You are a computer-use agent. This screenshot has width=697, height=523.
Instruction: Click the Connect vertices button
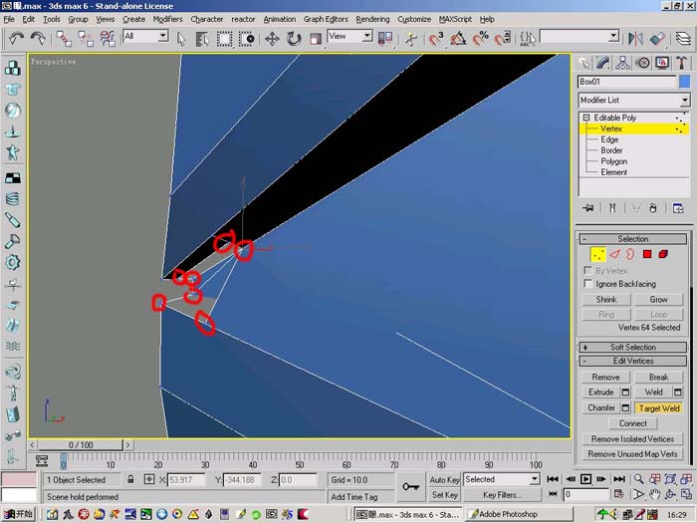click(x=633, y=423)
